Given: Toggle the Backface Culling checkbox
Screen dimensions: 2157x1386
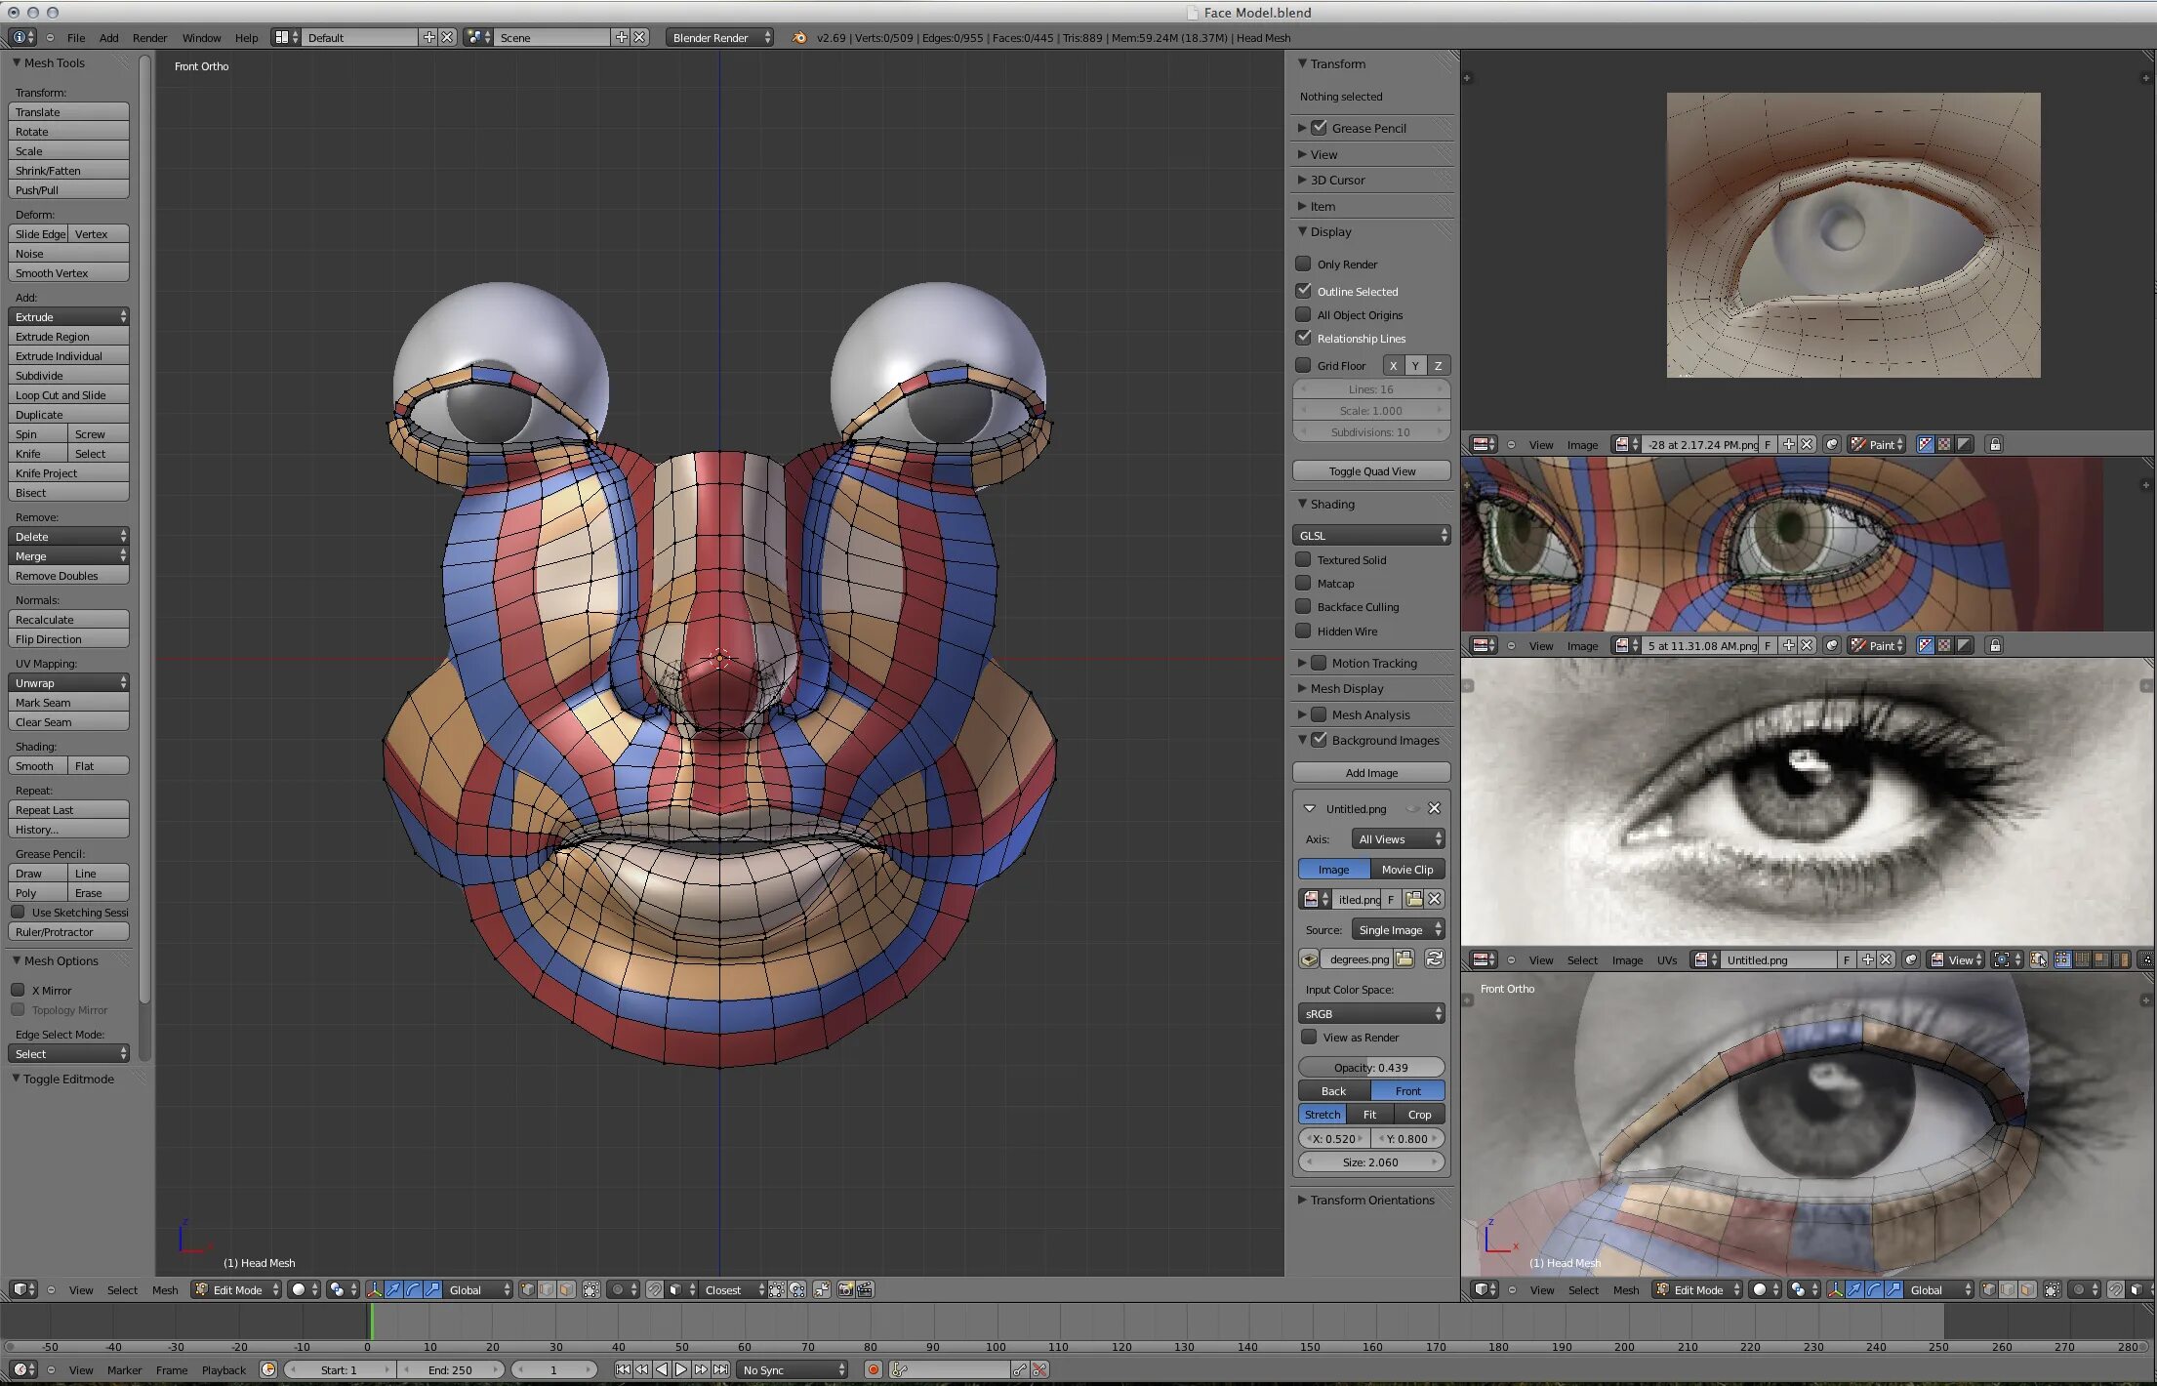Looking at the screenshot, I should tap(1303, 607).
